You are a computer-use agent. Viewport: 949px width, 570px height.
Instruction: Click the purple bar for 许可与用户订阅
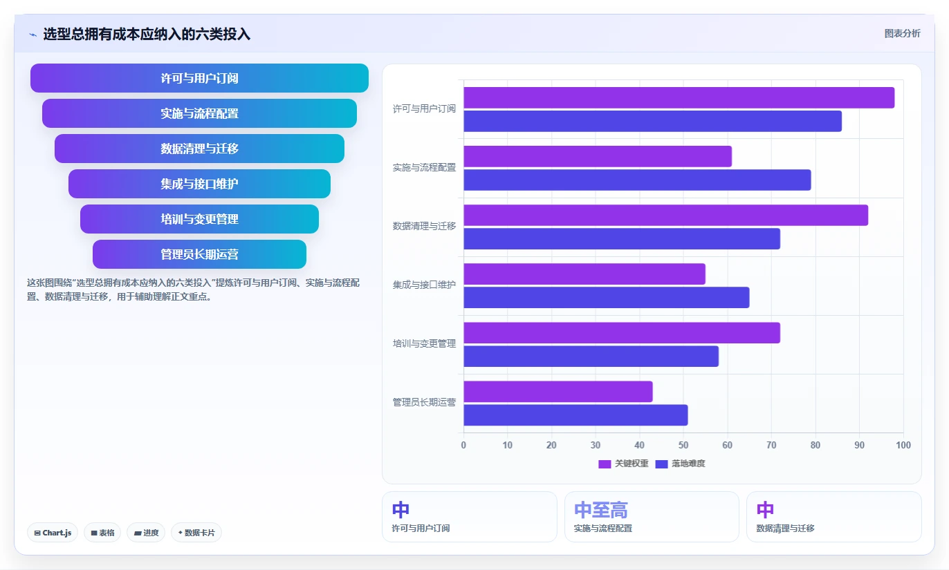pyautogui.click(x=679, y=97)
